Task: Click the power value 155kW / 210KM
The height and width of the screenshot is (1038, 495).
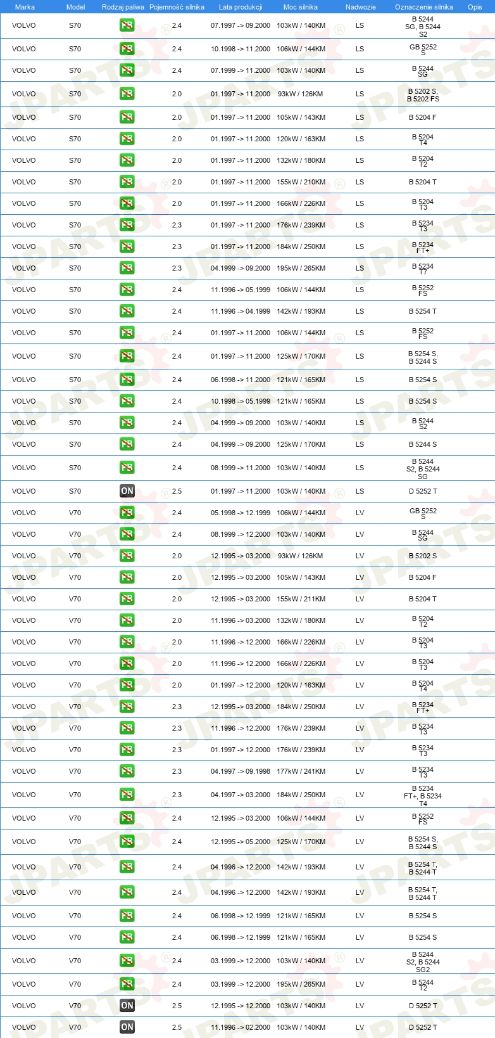Action: tap(301, 182)
